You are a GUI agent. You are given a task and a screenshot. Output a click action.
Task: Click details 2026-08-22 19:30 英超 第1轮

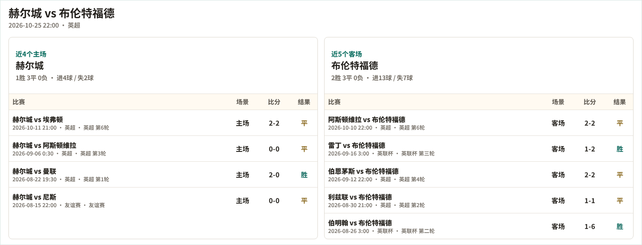[61, 180]
